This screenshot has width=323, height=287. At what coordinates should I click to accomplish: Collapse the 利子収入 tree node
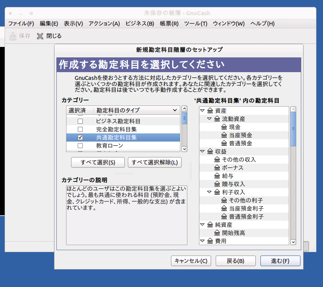(209, 192)
